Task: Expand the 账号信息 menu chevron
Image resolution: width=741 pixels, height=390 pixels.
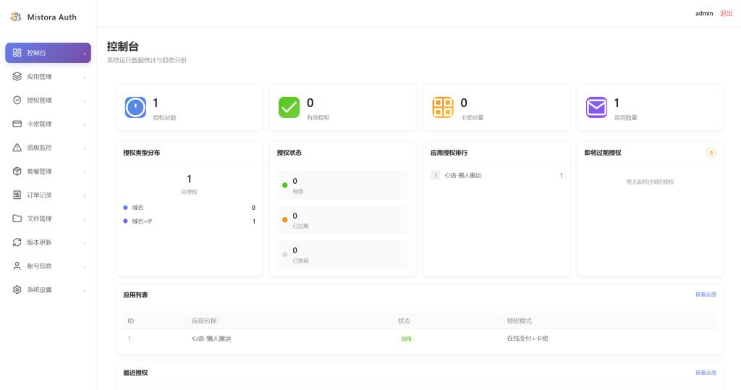Action: point(85,266)
